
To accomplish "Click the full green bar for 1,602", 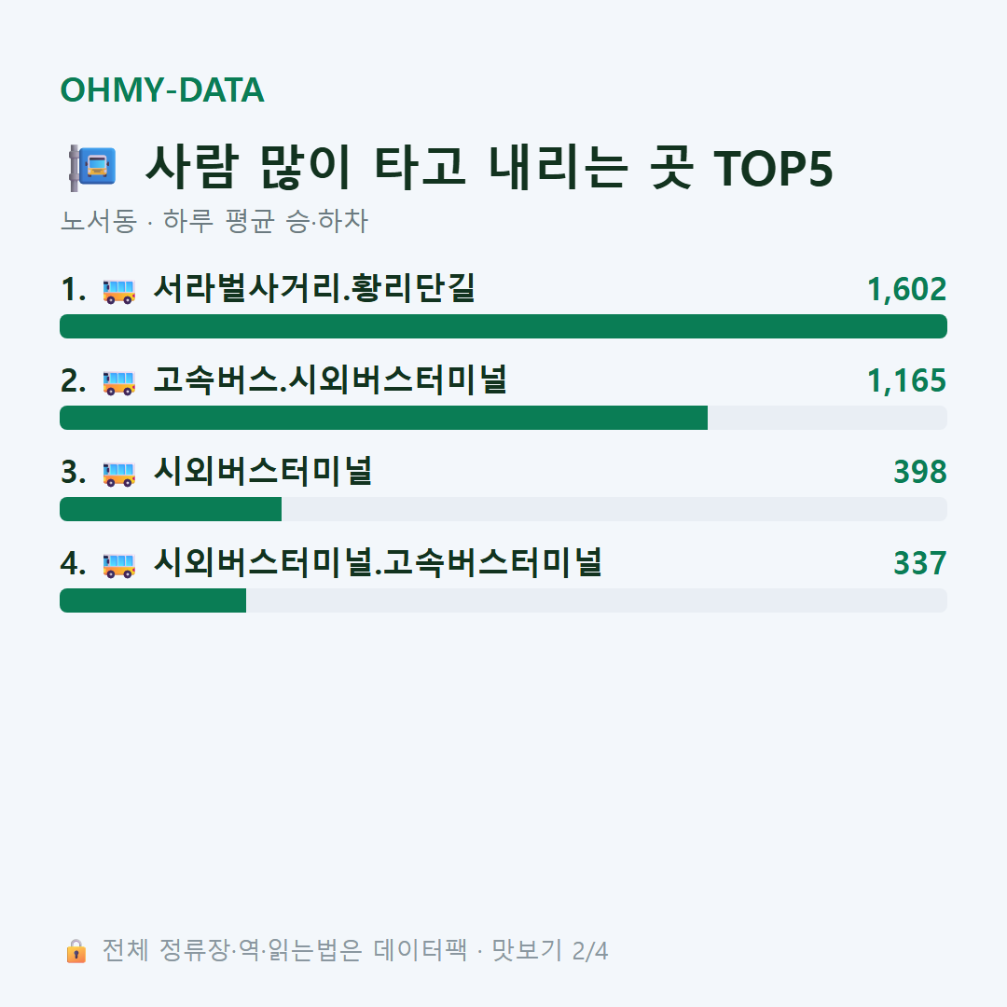I will tap(504, 326).
